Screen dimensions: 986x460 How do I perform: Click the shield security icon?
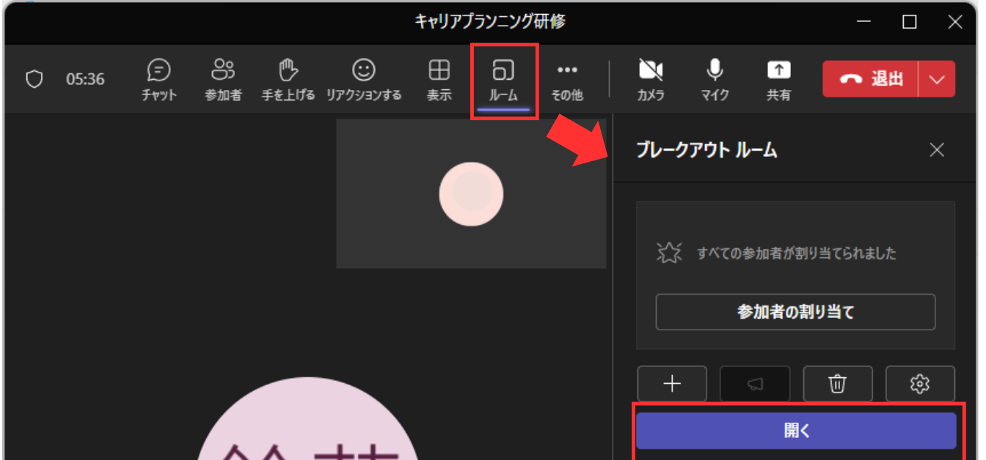(34, 79)
